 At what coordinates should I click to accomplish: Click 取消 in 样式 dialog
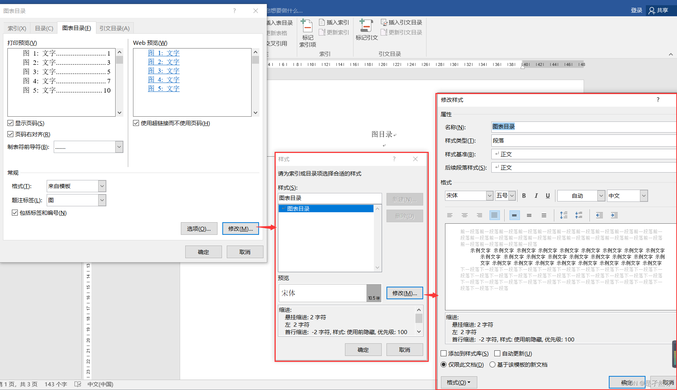click(405, 350)
